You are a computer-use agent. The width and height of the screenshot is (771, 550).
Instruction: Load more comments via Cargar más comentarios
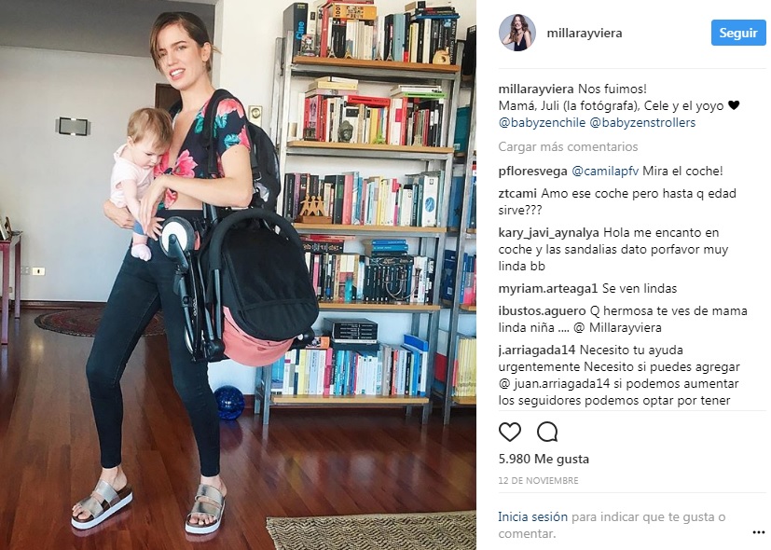point(568,146)
